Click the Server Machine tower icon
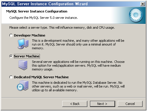 coord(23,65)
